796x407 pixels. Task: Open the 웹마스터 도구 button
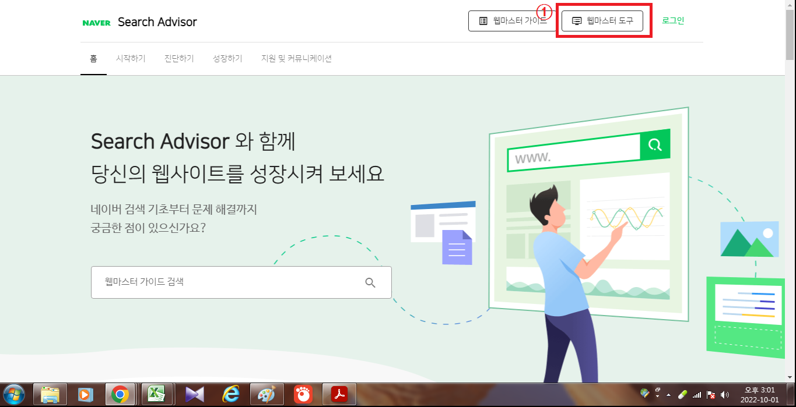coord(602,21)
